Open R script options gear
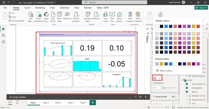Viewport: 209px width, 109px height. point(140,97)
